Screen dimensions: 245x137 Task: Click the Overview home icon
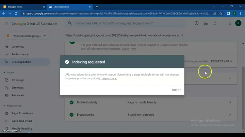(x=7, y=47)
